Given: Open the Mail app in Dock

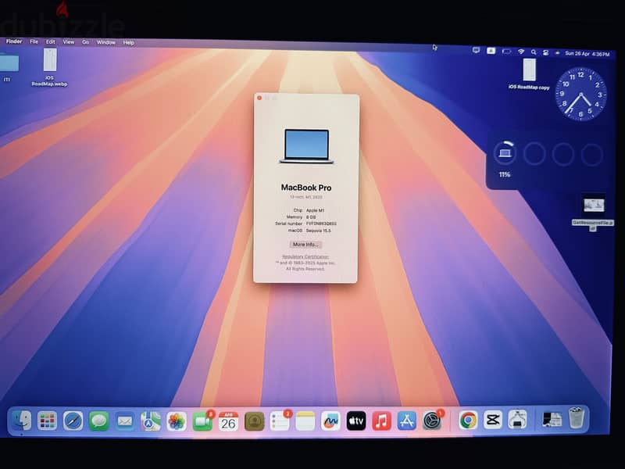Looking at the screenshot, I should point(125,421).
